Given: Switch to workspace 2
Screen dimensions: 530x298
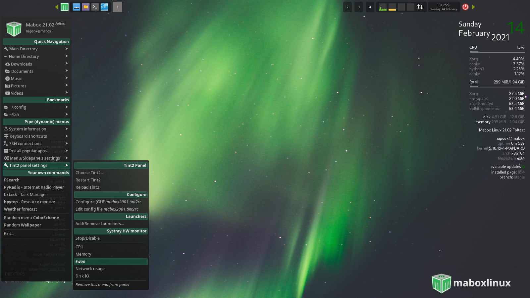Looking at the screenshot, I should [347, 7].
